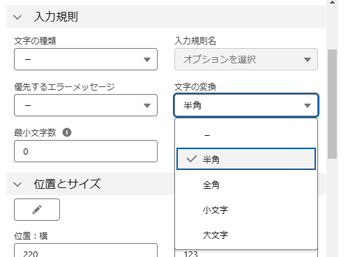
Task: Select 全角 from the conversion list
Action: 246,185
